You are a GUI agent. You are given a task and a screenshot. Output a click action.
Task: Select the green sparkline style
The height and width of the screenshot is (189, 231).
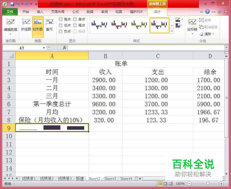coord(139,25)
